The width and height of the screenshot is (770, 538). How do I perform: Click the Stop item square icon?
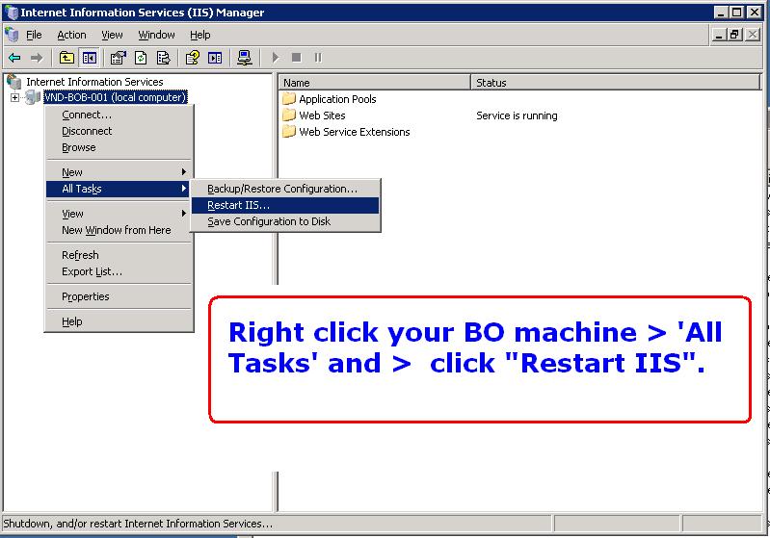(296, 58)
